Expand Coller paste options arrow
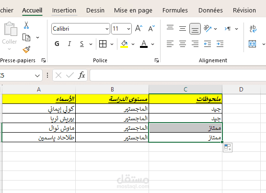266x193 pixels. tap(10, 49)
